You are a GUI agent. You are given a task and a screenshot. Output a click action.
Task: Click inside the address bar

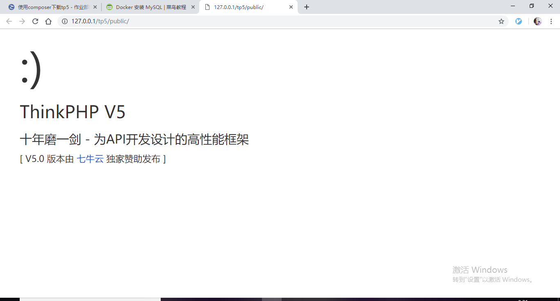click(164, 21)
